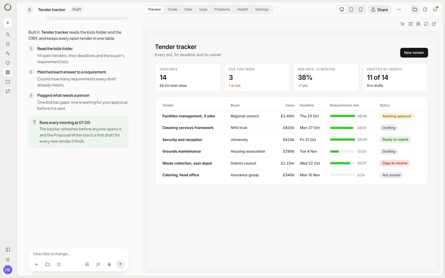Start voice input with the microphone icon
The width and height of the screenshot is (445, 278).
pyautogui.click(x=109, y=264)
